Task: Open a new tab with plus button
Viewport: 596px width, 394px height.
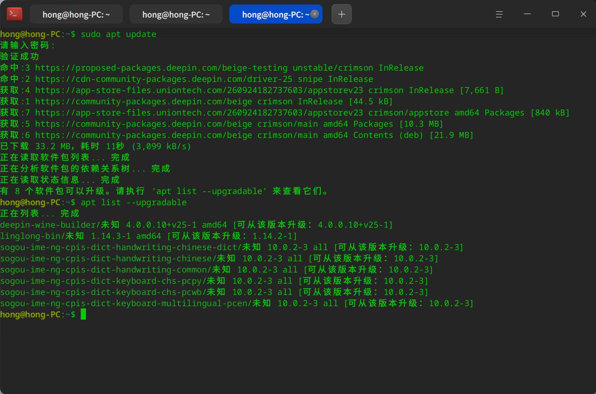Action: point(341,14)
